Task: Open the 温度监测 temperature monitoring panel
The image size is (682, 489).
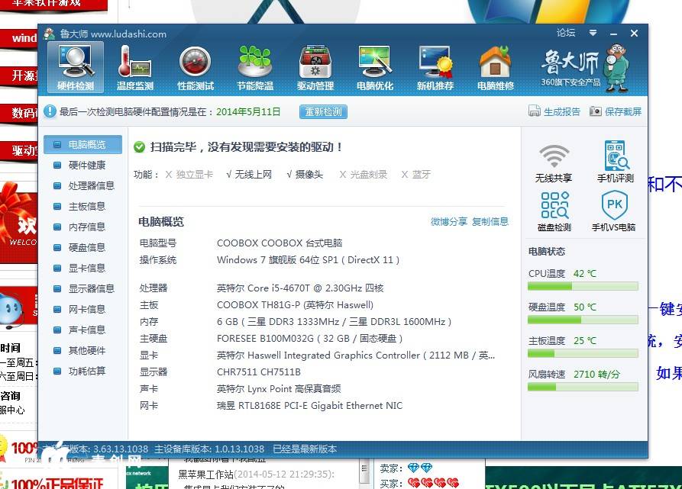Action: (134, 65)
